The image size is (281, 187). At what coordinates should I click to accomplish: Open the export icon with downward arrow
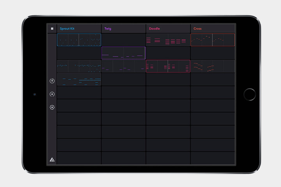tap(52, 81)
